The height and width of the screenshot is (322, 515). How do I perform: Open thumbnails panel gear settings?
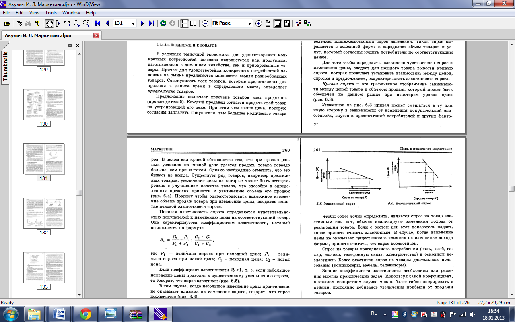point(70,45)
